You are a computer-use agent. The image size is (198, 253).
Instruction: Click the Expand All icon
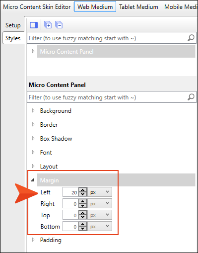[x=48, y=25]
